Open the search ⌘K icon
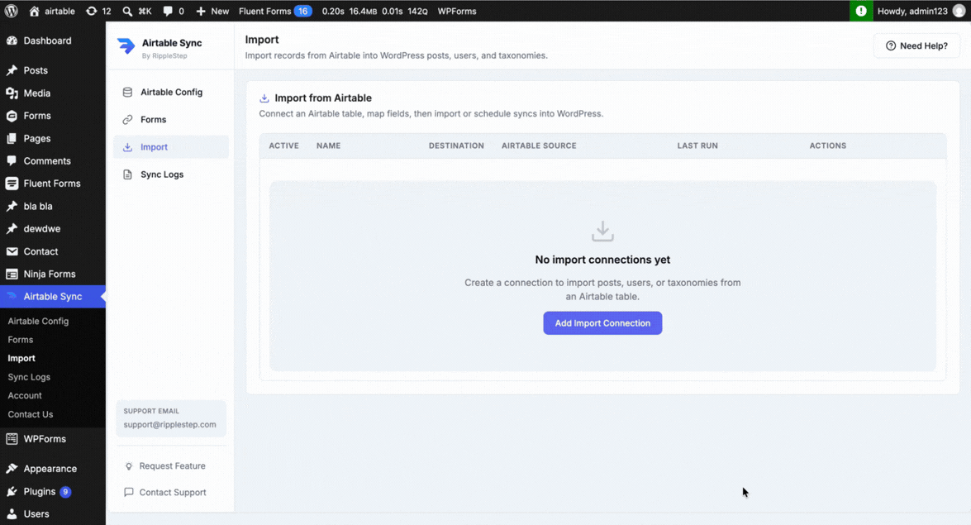Image resolution: width=971 pixels, height=525 pixels. (x=127, y=11)
